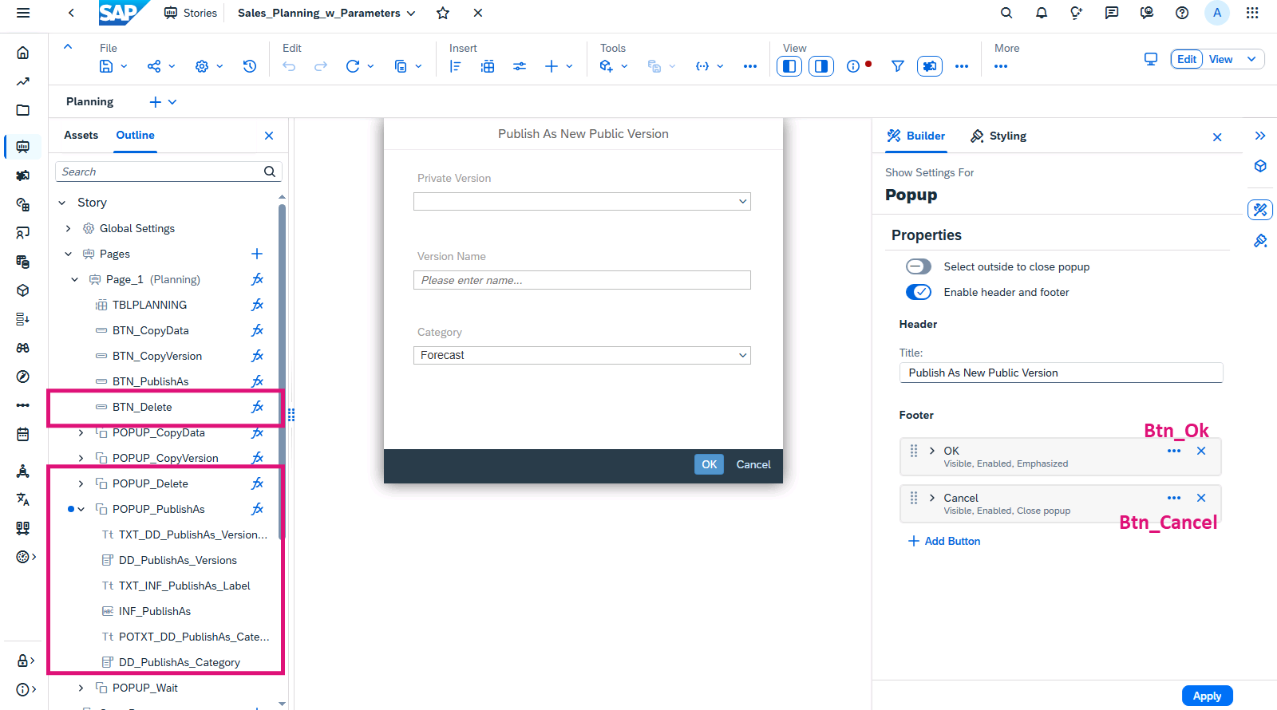Switch to Outline tab

point(136,135)
